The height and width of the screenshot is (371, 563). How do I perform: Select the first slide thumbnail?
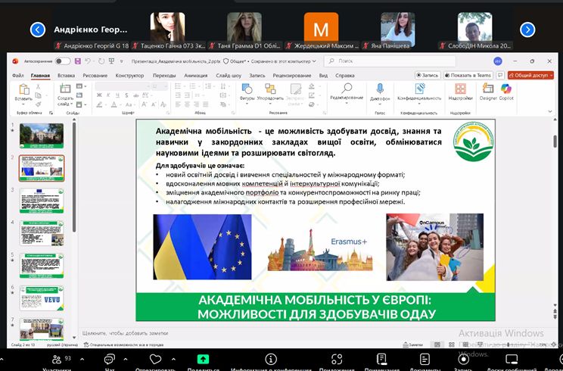point(42,135)
